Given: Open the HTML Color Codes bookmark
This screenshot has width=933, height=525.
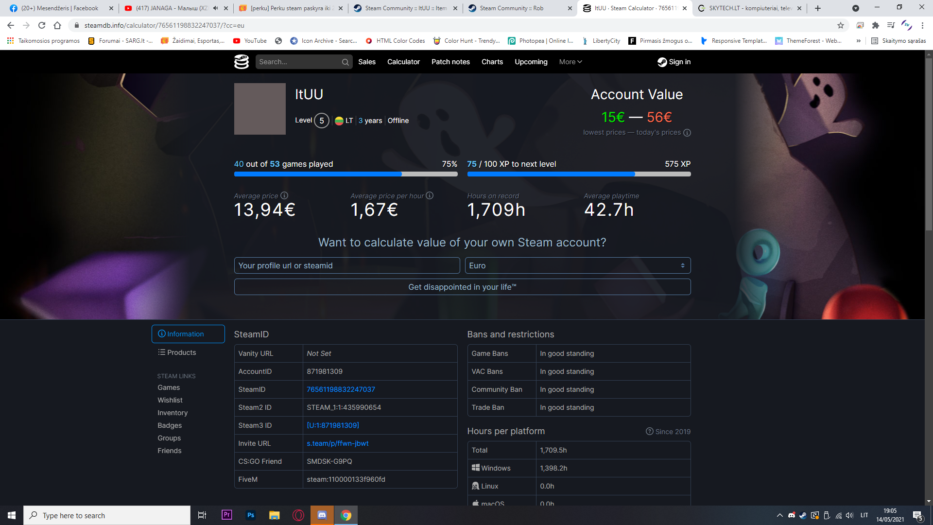Looking at the screenshot, I should click(395, 41).
